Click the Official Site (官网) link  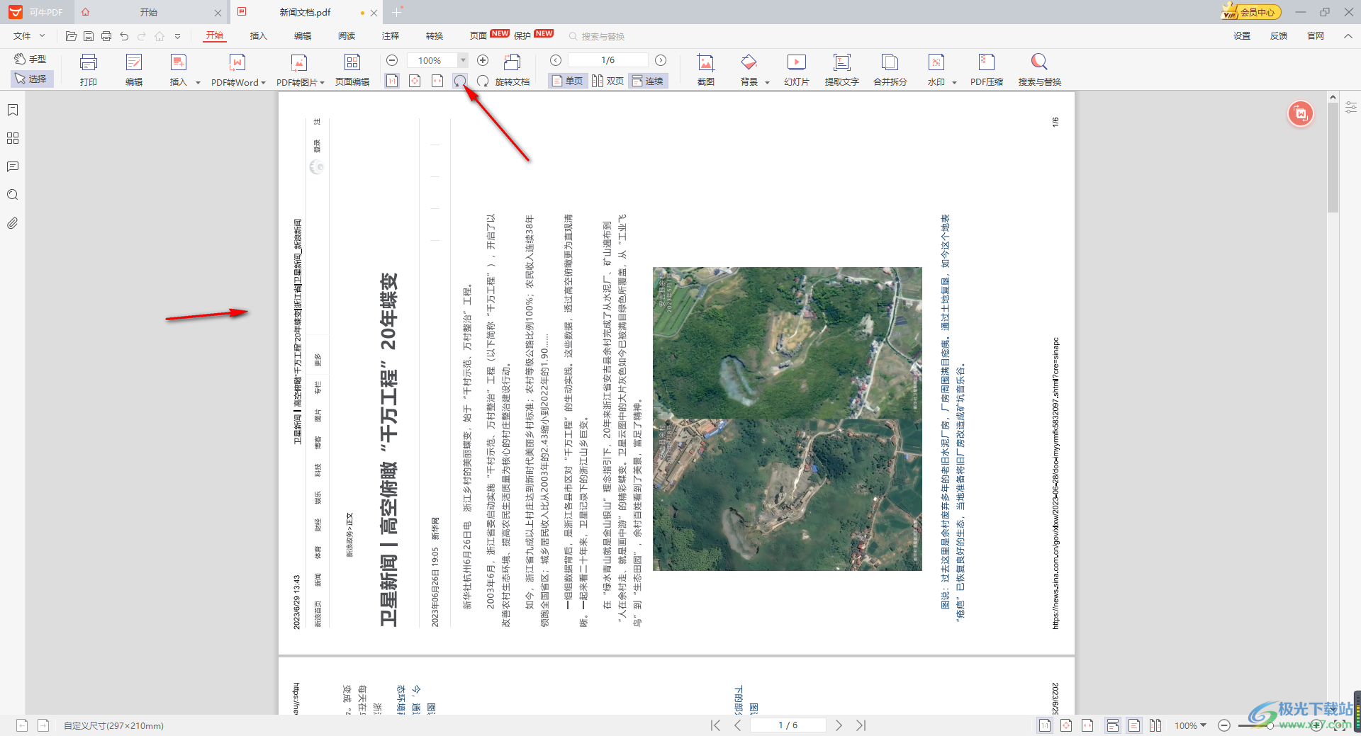pyautogui.click(x=1316, y=35)
